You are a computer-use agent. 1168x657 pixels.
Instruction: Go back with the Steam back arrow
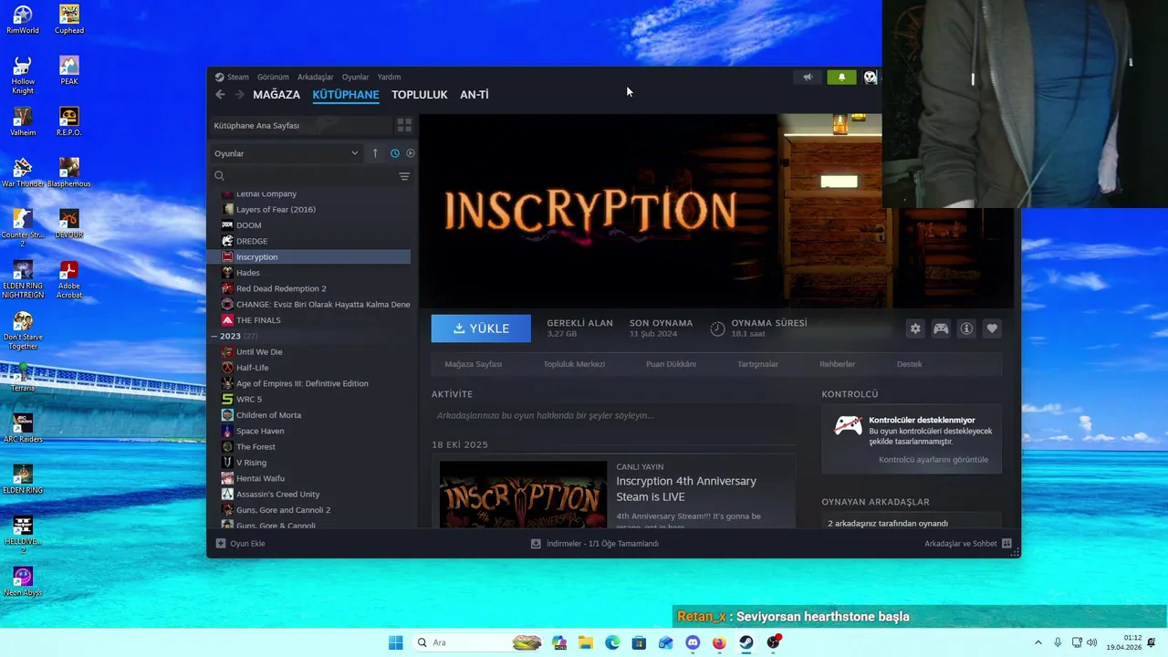(x=220, y=95)
